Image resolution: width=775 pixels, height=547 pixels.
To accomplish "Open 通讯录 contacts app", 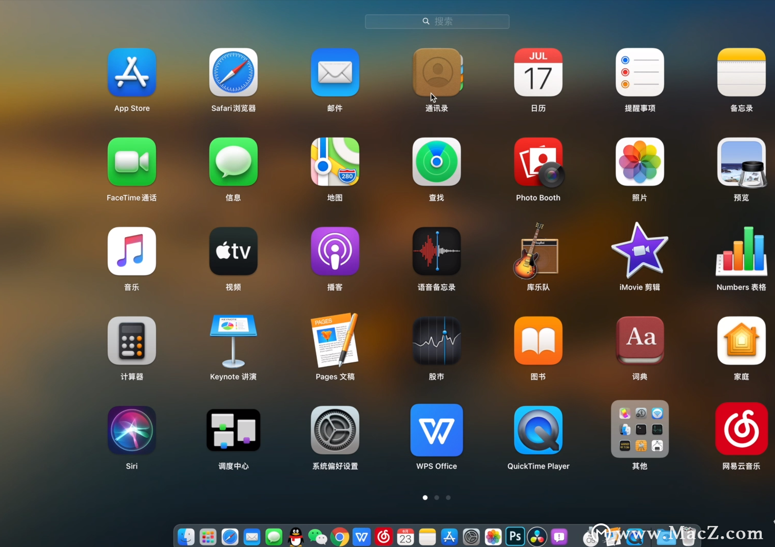I will click(437, 72).
